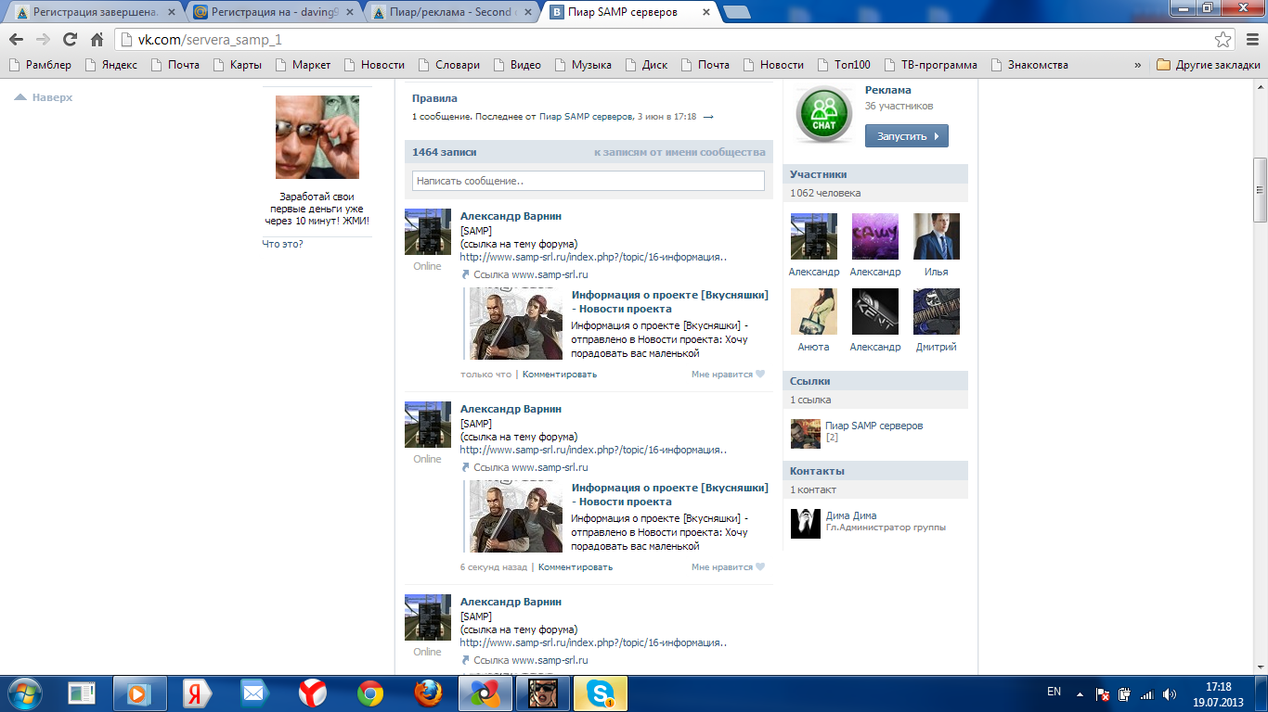
Task: Open the Яндекс bookmark
Action: (111, 65)
